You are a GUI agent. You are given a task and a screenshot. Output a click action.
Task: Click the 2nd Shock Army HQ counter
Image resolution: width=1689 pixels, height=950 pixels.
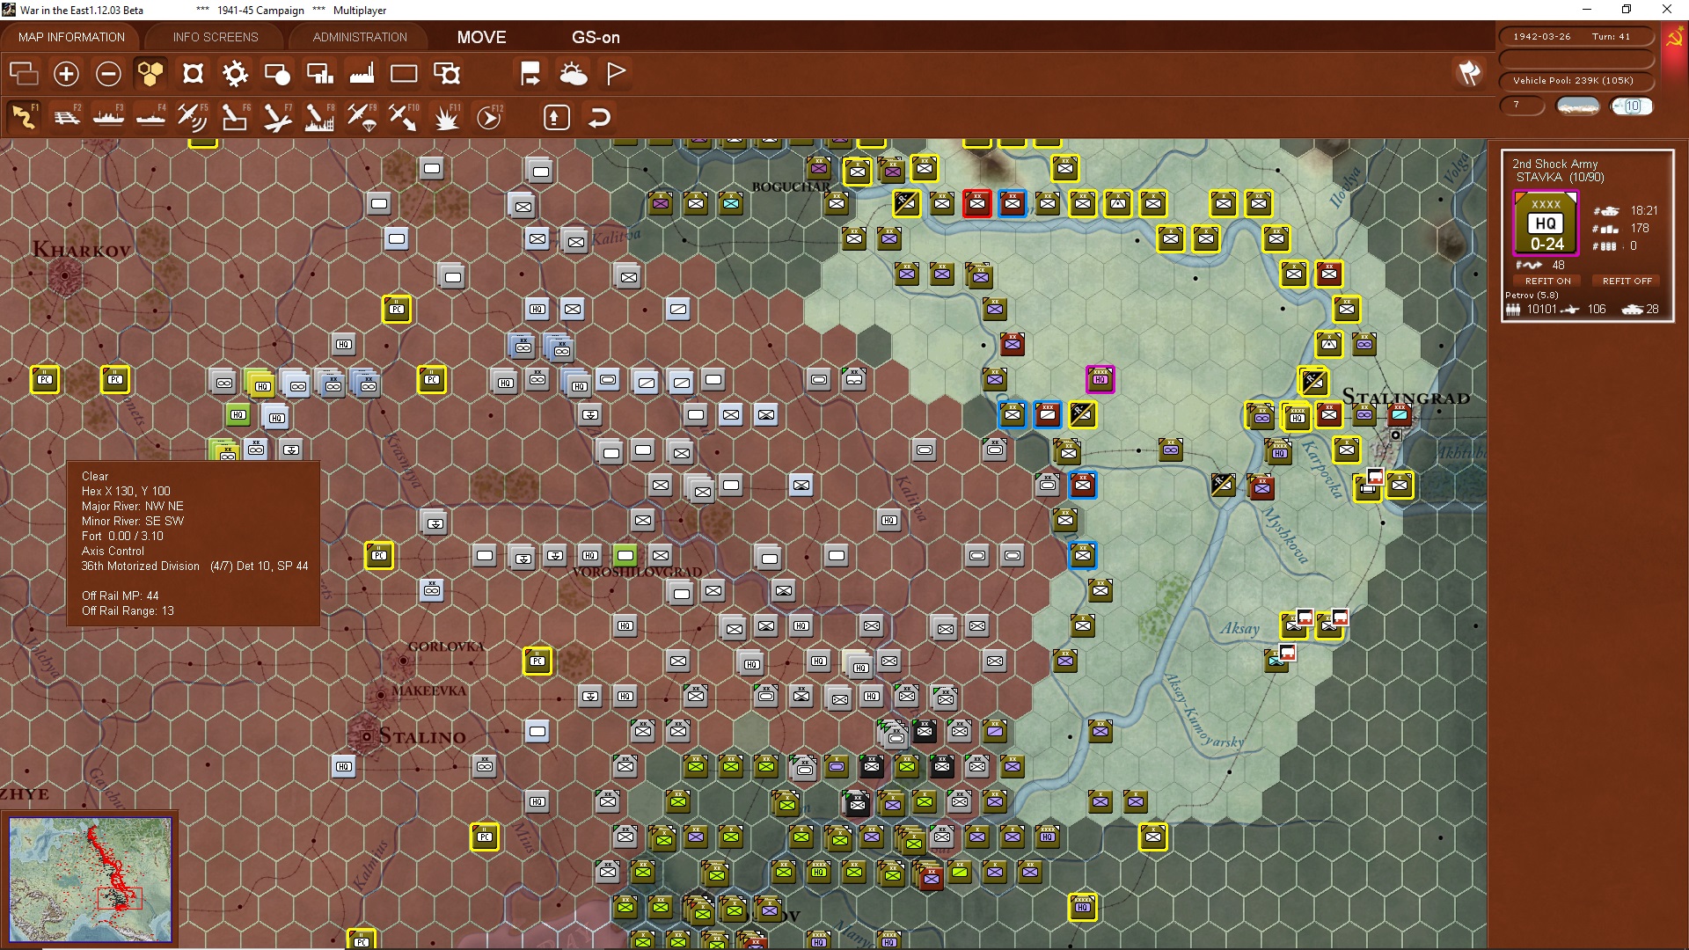click(x=1546, y=225)
